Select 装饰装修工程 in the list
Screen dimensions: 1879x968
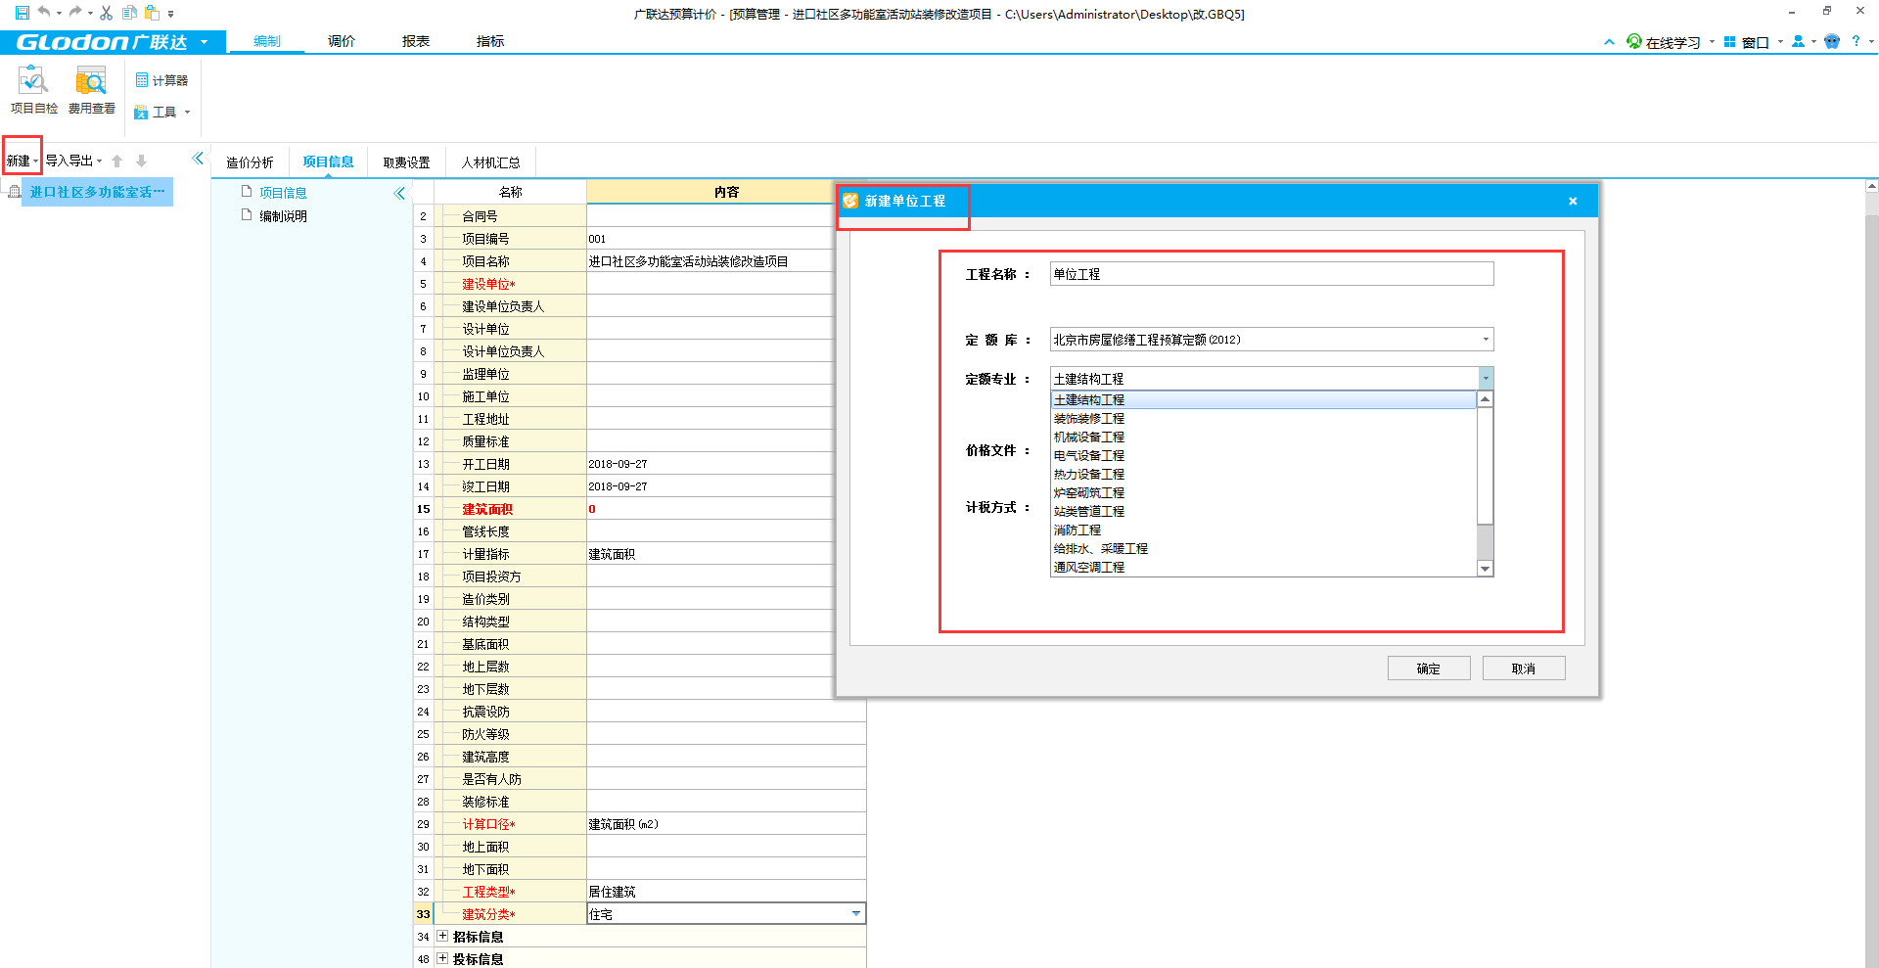pos(1262,418)
